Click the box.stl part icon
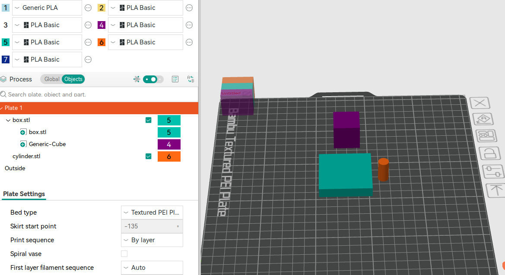Viewport: 505px width, 275px height. tap(23, 132)
